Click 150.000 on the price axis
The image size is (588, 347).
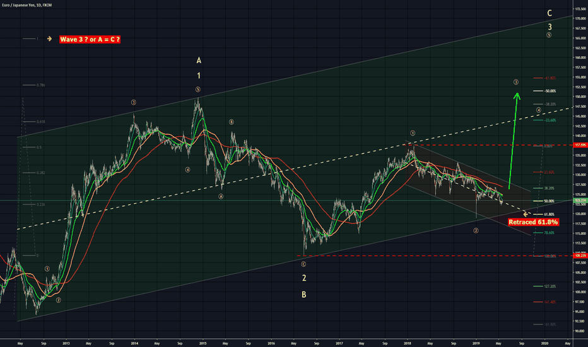click(x=581, y=97)
